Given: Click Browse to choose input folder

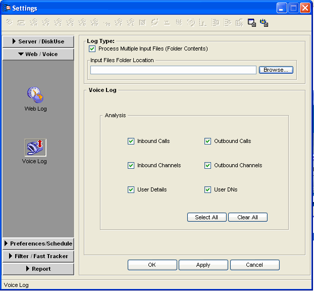Looking at the screenshot, I should [276, 70].
